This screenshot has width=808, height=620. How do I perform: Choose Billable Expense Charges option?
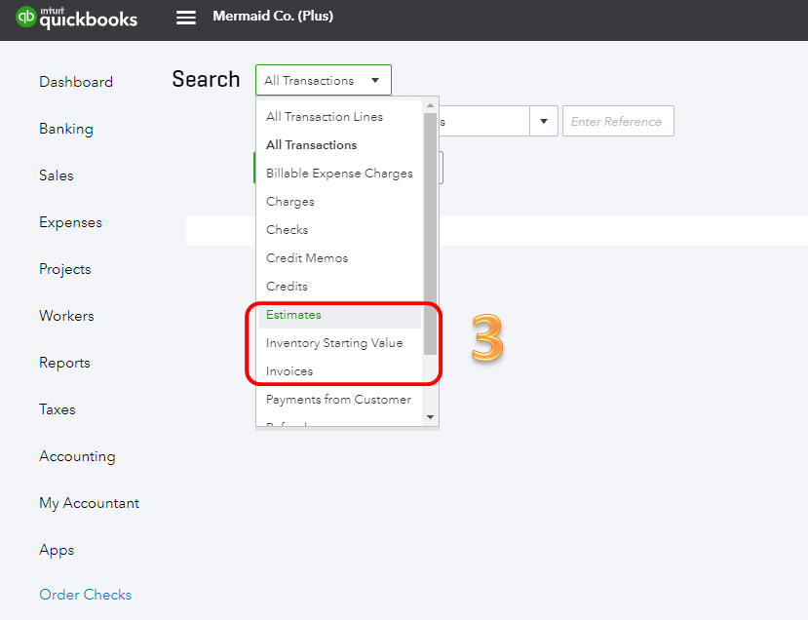pyautogui.click(x=339, y=174)
